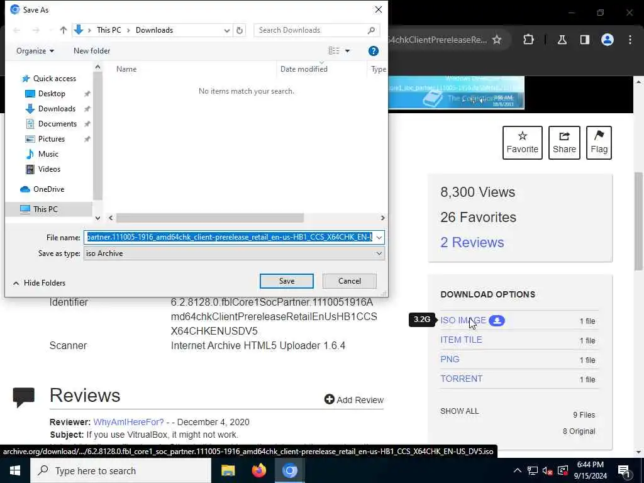The image size is (644, 483).
Task: Select Downloads in navigation pane
Action: coord(57,109)
